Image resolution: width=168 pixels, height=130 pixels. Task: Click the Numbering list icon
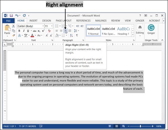63,26
